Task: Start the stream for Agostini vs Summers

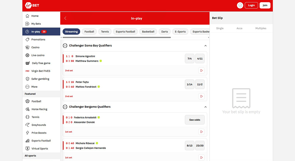Action: pyautogui.click(x=201, y=70)
